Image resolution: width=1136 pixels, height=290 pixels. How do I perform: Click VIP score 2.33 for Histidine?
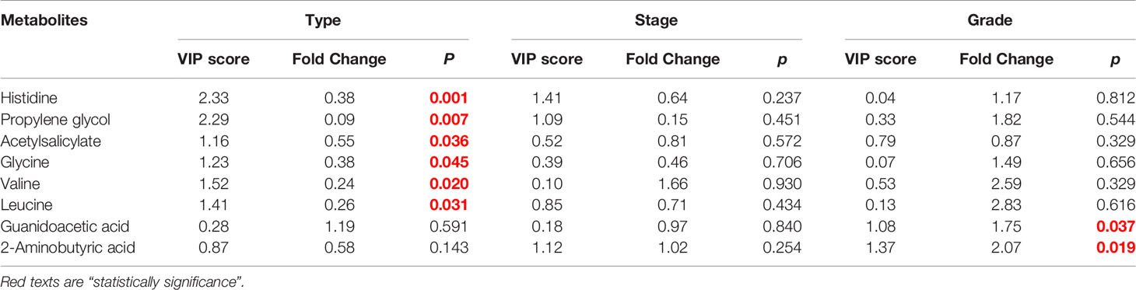212,98
